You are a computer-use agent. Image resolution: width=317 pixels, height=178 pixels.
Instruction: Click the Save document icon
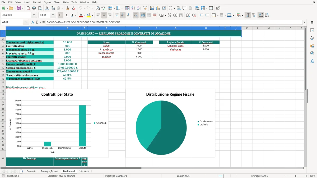click(x=19, y=8)
